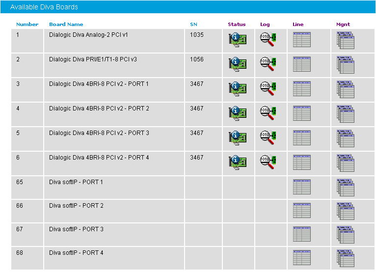Click Line icon for softIP PORT 3

coord(301,234)
